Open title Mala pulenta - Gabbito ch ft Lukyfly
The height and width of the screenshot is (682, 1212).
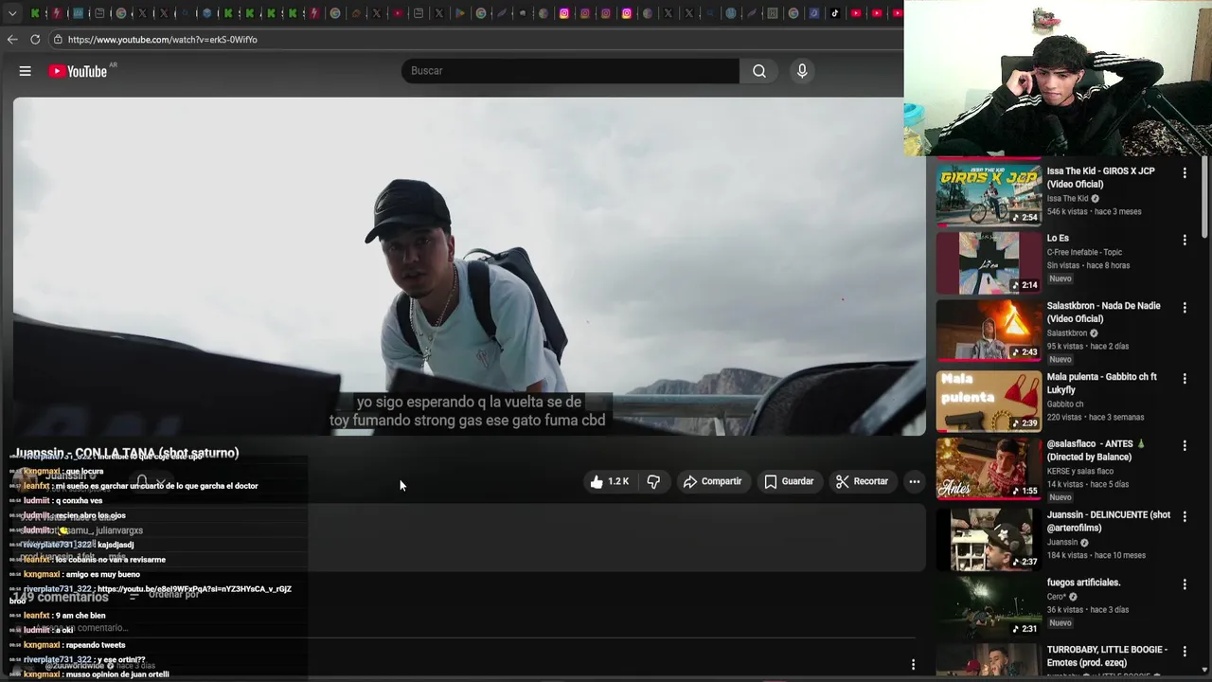[1101, 383]
